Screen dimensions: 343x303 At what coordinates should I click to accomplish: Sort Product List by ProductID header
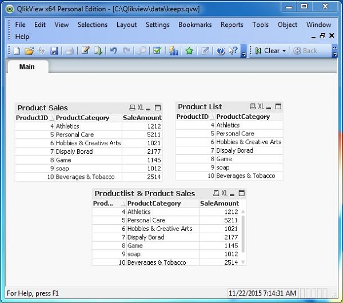click(x=195, y=117)
